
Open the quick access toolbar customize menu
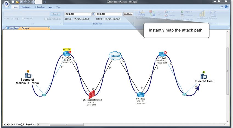(x=45, y=2)
